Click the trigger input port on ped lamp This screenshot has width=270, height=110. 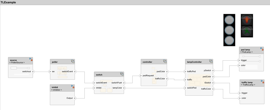pos(239,60)
